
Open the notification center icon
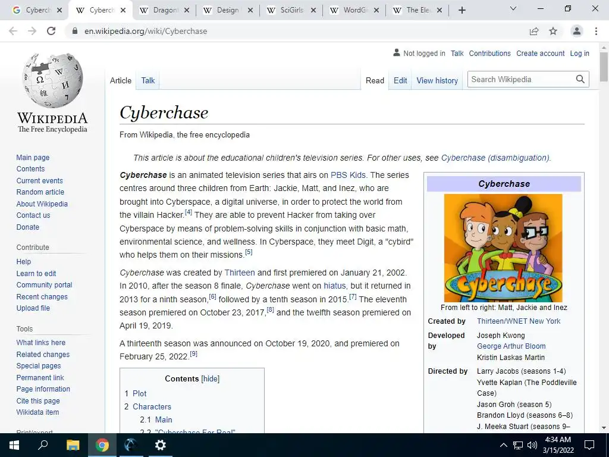589,445
